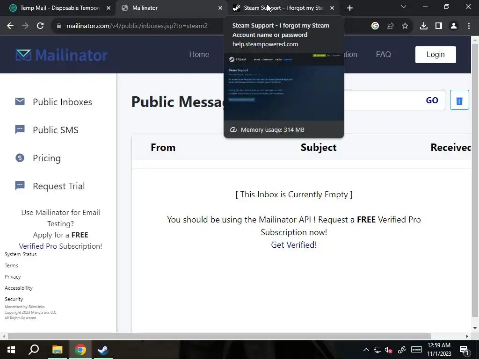The height and width of the screenshot is (359, 479).
Task: Click the lock icon in address bar
Action: [x=59, y=26]
